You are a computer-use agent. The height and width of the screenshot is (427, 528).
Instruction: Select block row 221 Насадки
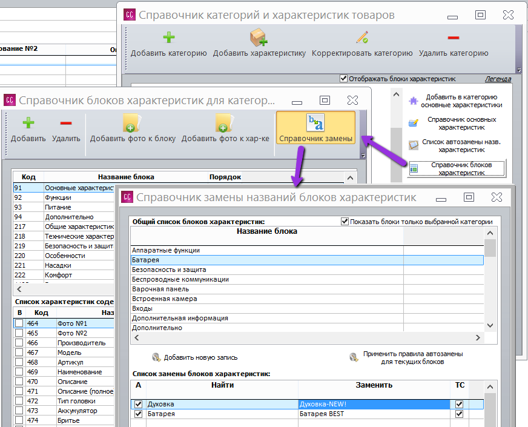[x=64, y=265]
